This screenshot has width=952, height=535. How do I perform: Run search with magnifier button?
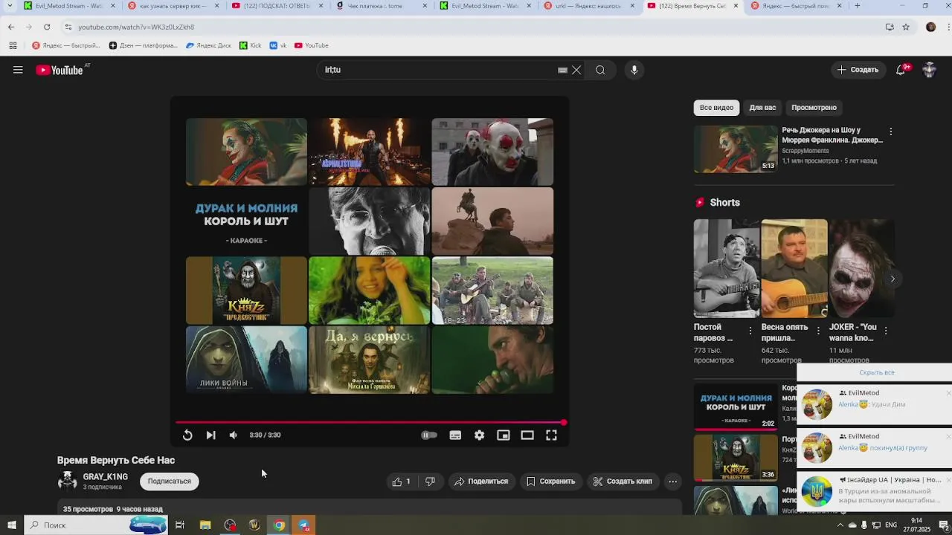pos(600,70)
